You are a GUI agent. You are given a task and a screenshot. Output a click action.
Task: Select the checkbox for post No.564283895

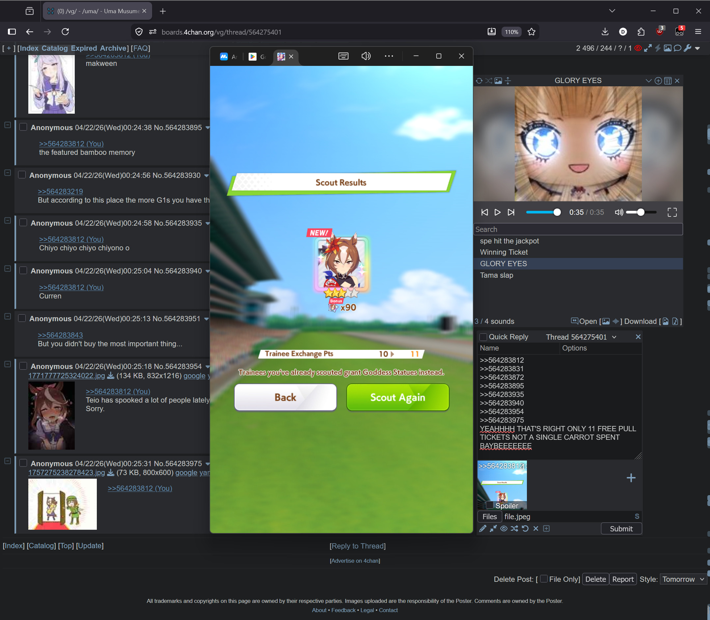pos(23,127)
